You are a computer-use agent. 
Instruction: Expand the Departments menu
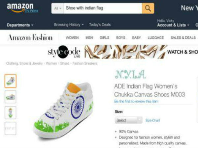pyautogui.click(x=20, y=25)
